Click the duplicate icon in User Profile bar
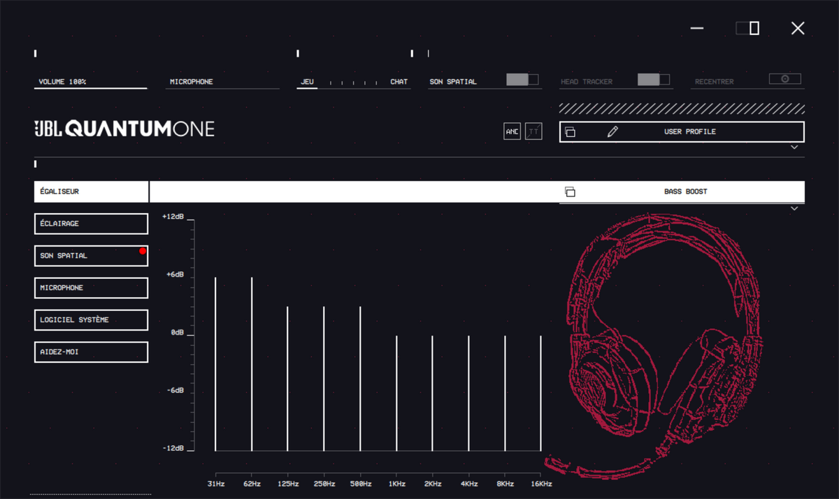 pos(570,132)
